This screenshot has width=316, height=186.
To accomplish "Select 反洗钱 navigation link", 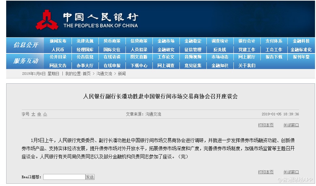I will click(220, 50).
